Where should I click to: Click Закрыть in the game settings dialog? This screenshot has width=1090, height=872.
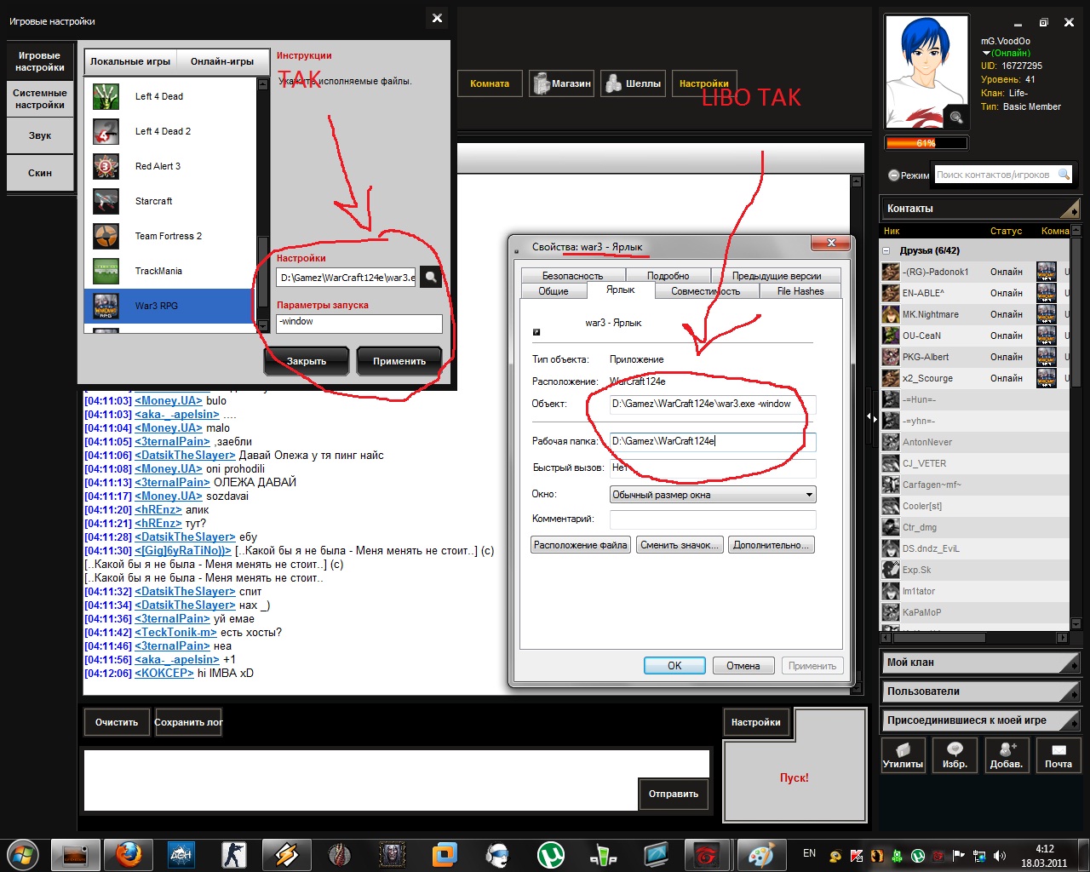click(x=307, y=361)
